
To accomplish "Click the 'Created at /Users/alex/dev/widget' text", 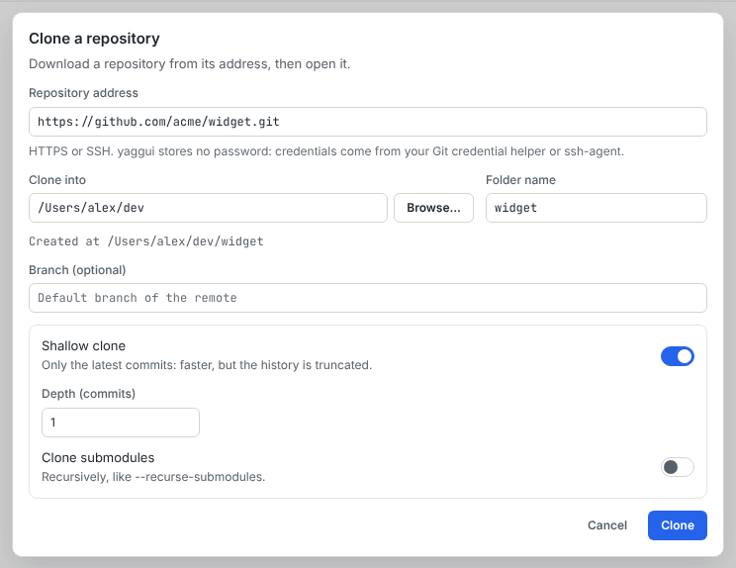I will tap(146, 241).
